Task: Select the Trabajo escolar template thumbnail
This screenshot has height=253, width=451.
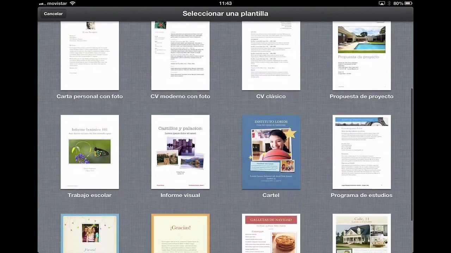Action: point(90,152)
